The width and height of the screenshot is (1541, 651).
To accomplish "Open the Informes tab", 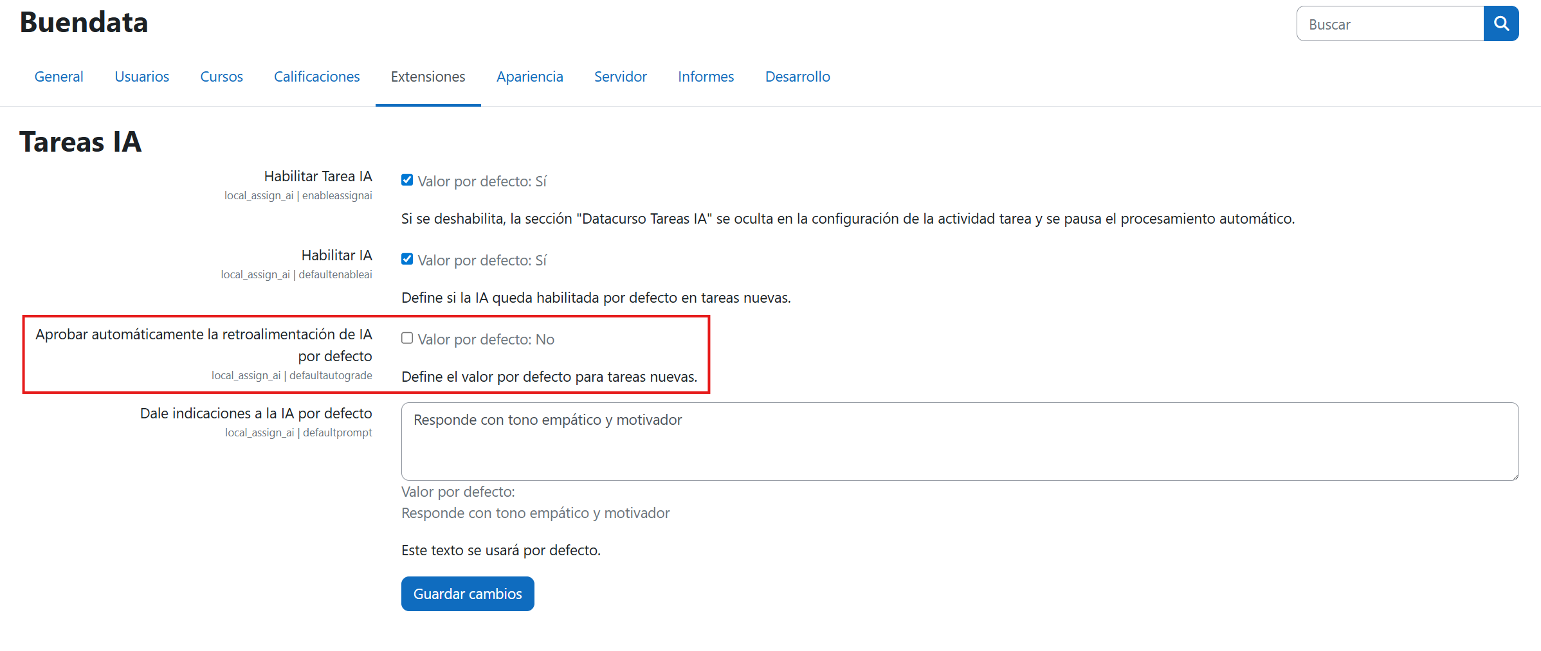I will click(706, 76).
